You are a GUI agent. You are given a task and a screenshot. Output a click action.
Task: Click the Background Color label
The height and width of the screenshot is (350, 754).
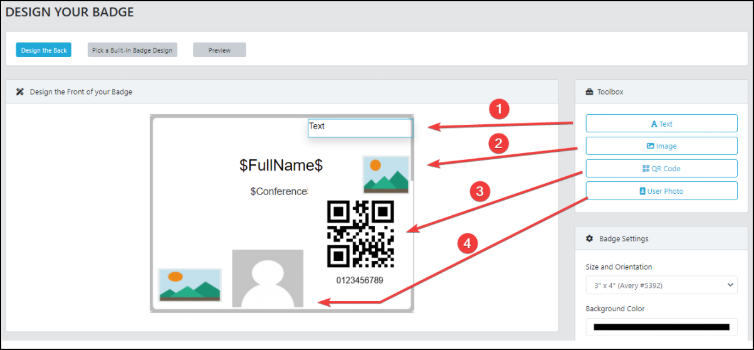click(x=615, y=309)
